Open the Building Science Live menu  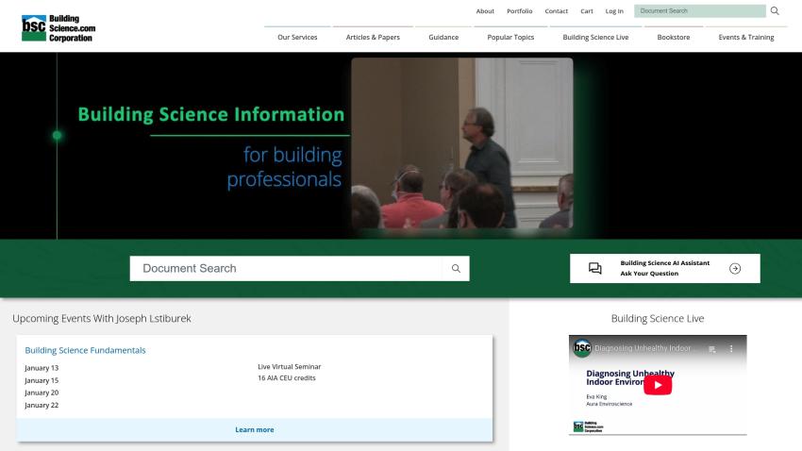pos(595,38)
